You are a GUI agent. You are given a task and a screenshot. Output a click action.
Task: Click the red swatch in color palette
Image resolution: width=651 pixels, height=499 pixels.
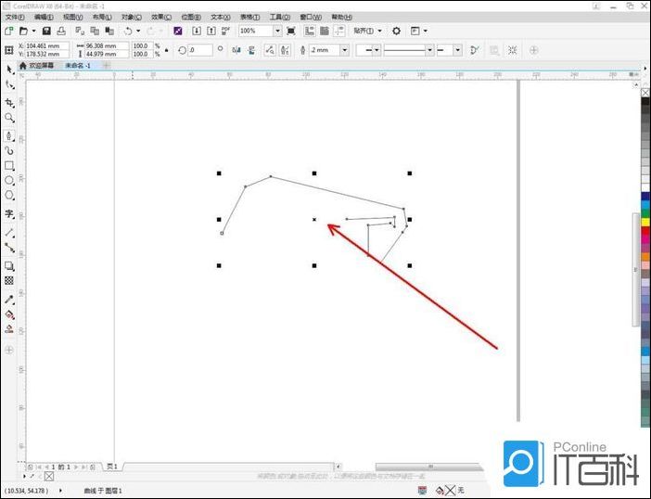(x=645, y=231)
